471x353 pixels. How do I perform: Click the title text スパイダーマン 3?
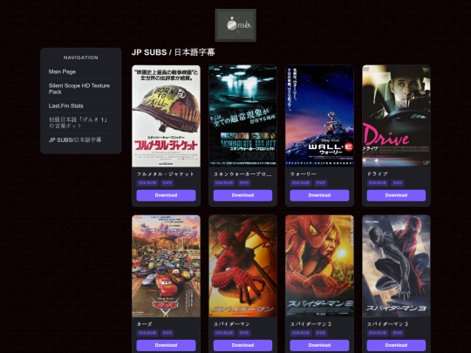click(387, 324)
